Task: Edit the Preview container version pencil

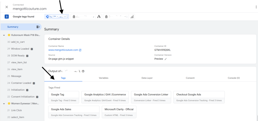Action: tap(166, 59)
